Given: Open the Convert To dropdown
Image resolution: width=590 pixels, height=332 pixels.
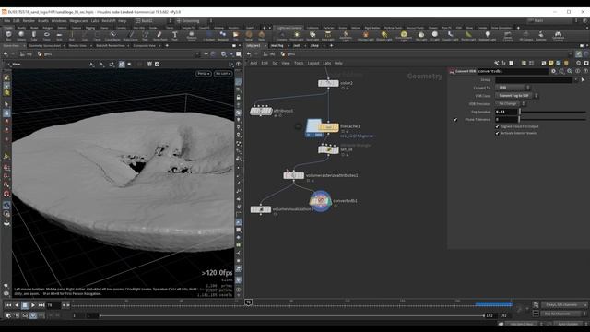Looking at the screenshot, I should tap(513, 88).
